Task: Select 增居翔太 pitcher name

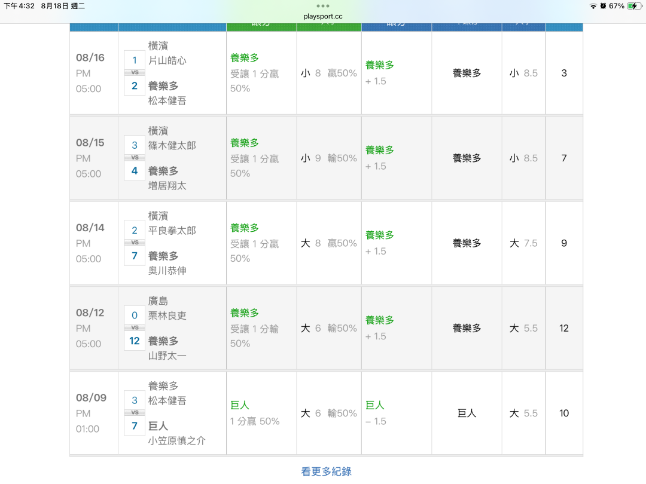Action: coord(167,186)
